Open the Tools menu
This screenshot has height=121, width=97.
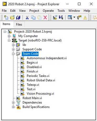point(61,11)
